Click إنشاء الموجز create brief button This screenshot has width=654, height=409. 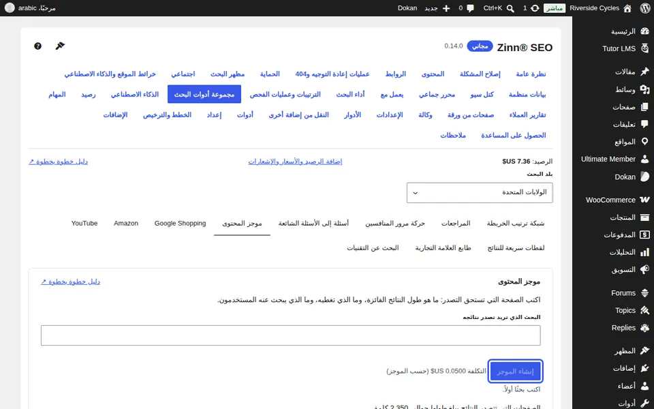[515, 371]
